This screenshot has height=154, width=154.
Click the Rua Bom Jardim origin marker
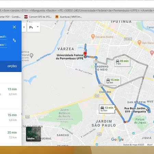pyautogui.click(x=147, y=110)
